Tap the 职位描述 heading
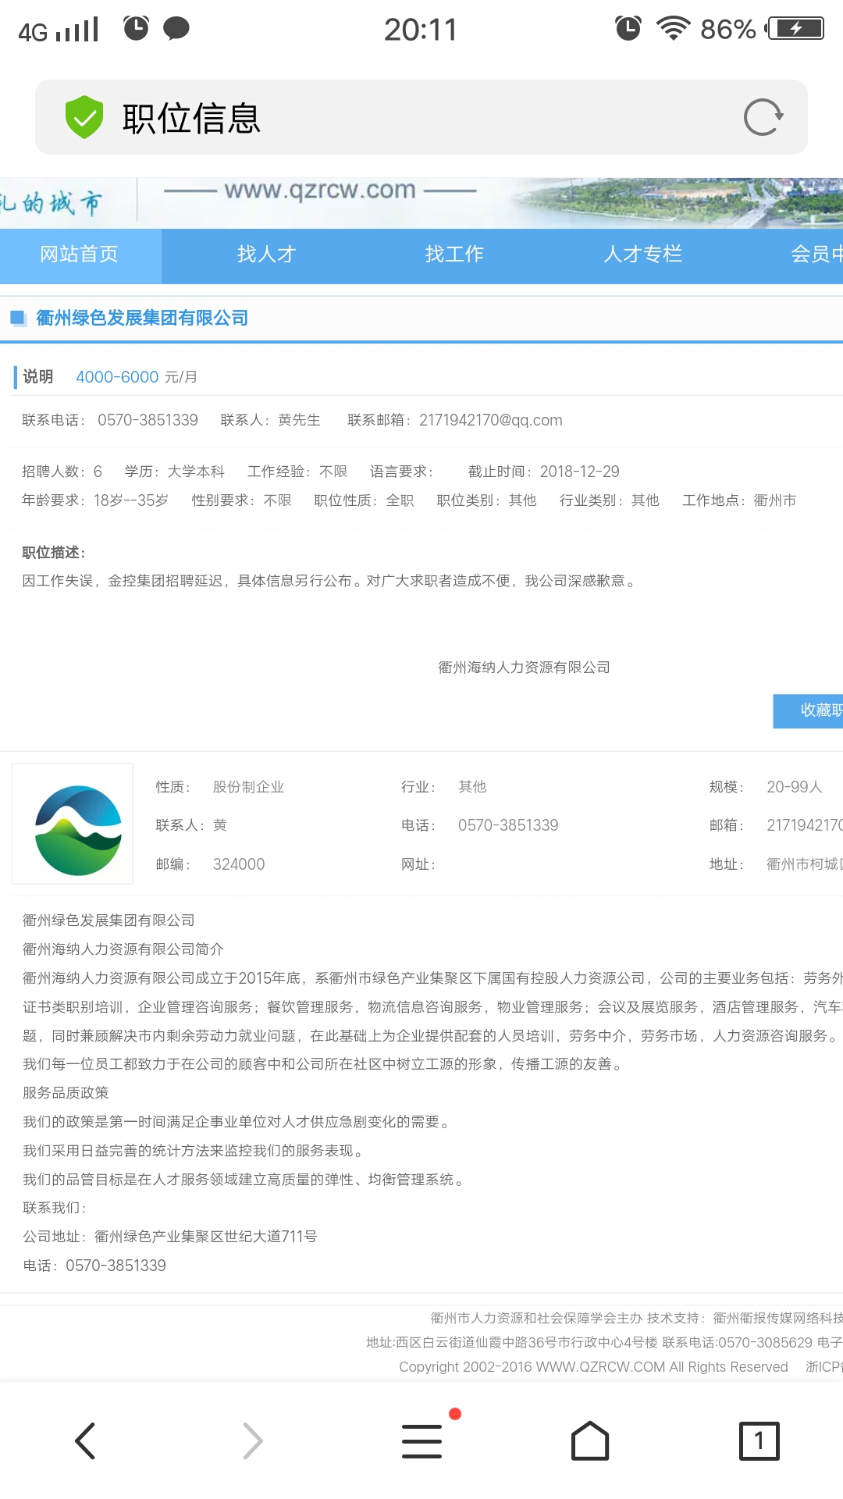843x1499 pixels. [54, 553]
